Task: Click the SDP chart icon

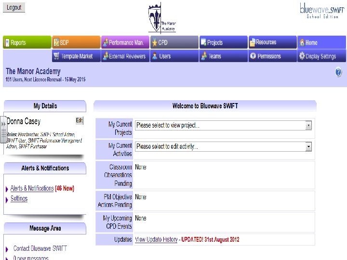Action: pyautogui.click(x=56, y=42)
